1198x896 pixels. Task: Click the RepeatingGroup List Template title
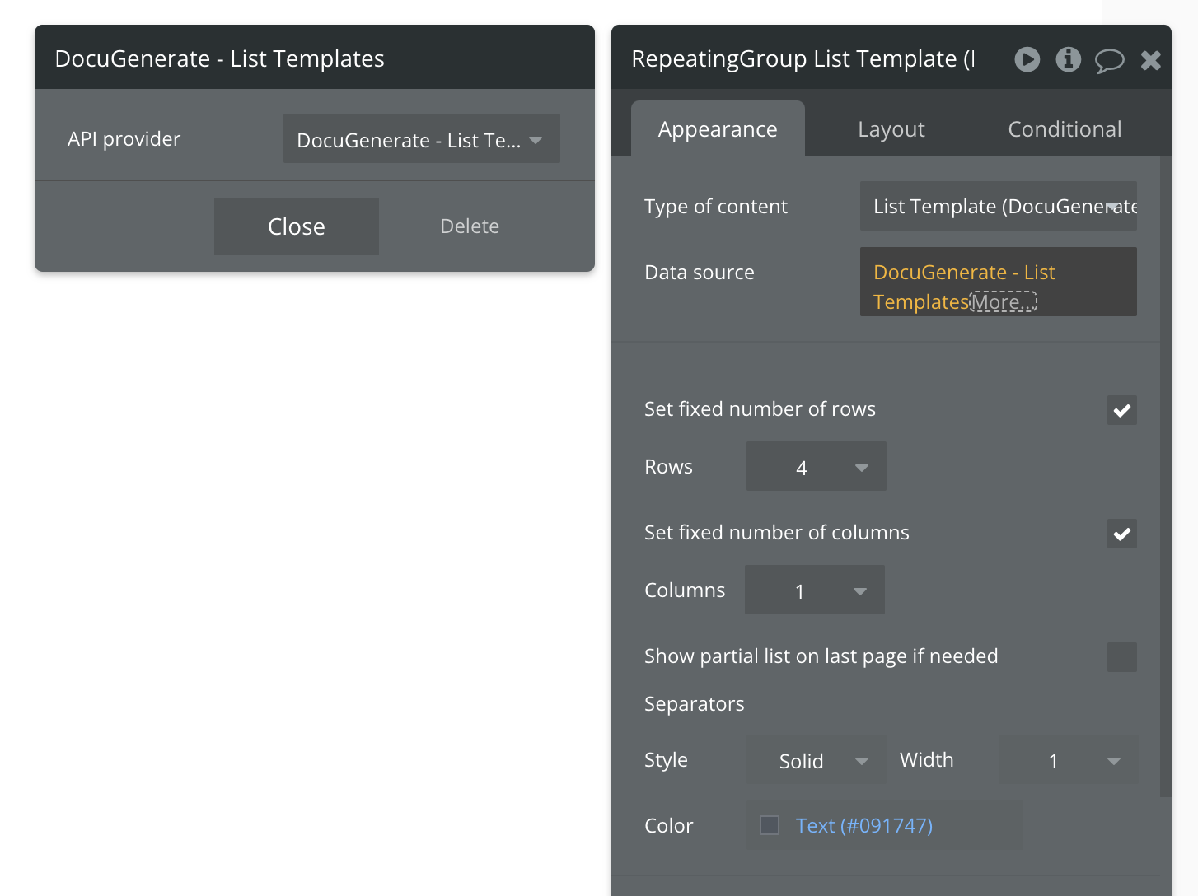coord(803,59)
